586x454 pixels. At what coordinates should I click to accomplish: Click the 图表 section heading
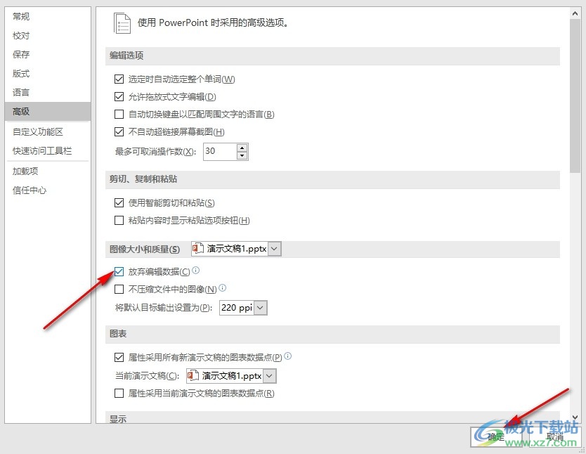pyautogui.click(x=118, y=334)
